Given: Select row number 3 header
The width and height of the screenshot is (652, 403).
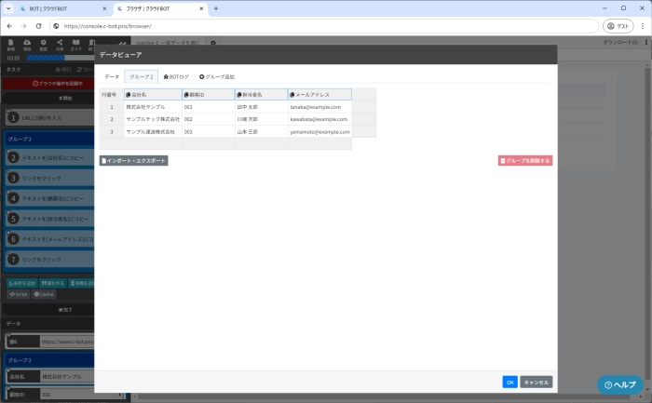Looking at the screenshot, I should coord(111,131).
